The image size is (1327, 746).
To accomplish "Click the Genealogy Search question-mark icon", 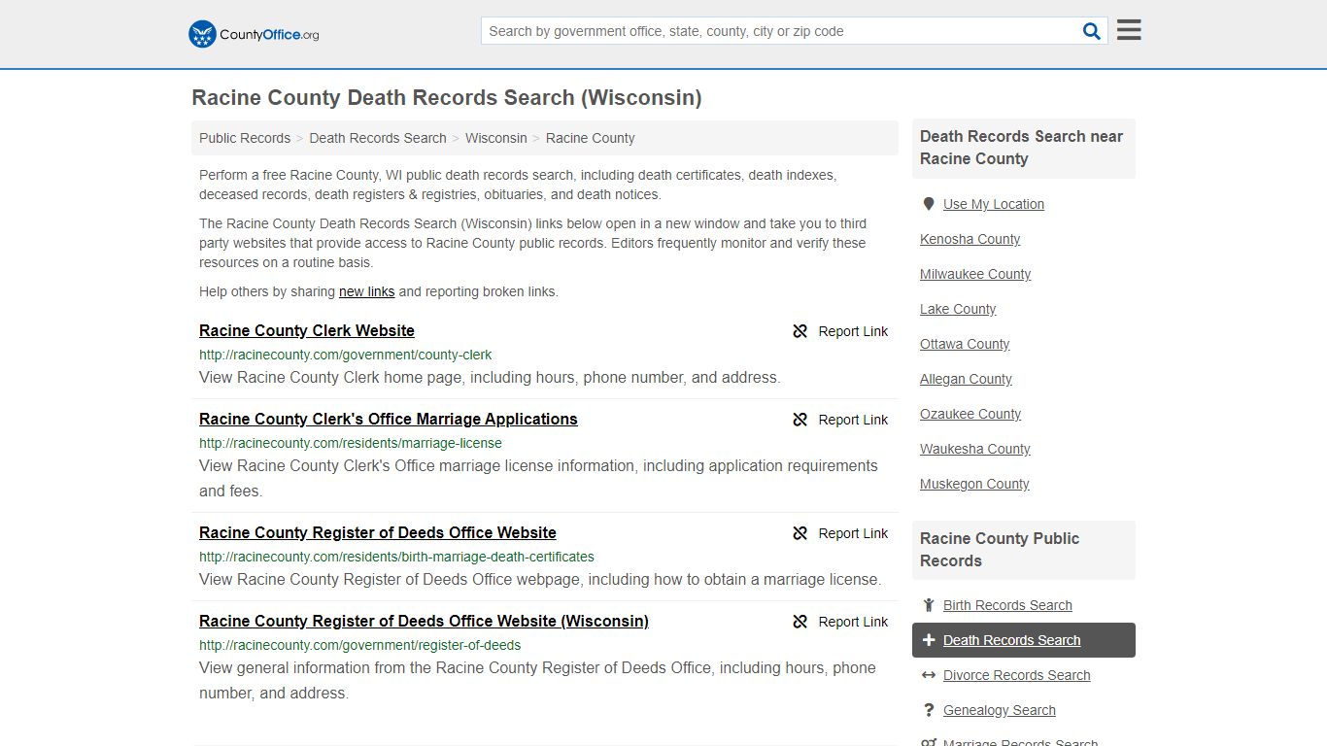I will point(929,710).
